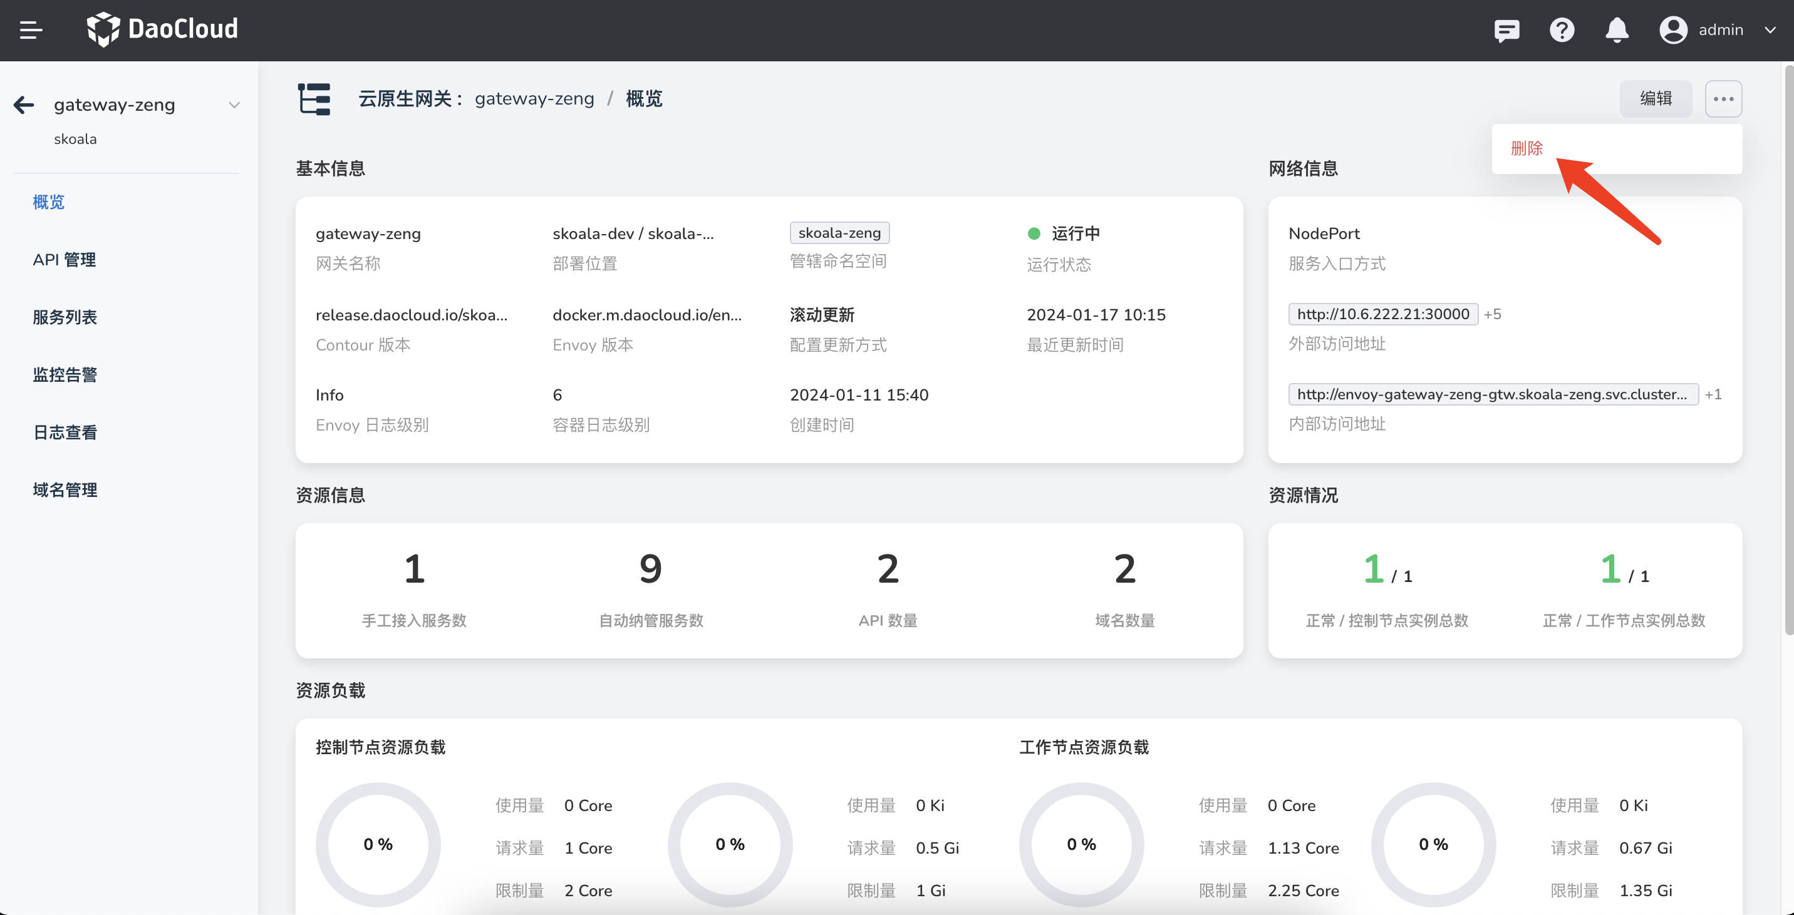Open 日志查看 from the sidebar

(64, 432)
